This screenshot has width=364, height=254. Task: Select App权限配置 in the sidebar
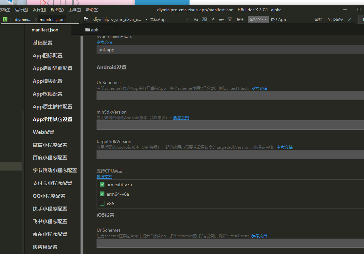point(47,94)
